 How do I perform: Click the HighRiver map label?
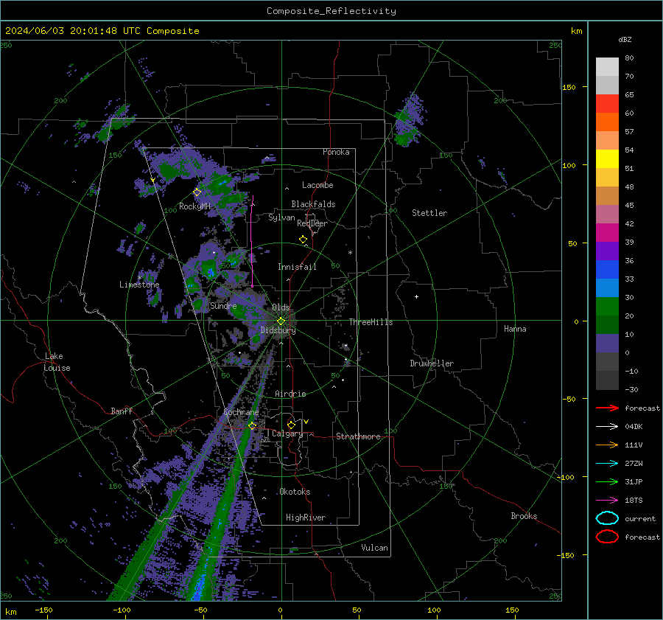tap(306, 518)
